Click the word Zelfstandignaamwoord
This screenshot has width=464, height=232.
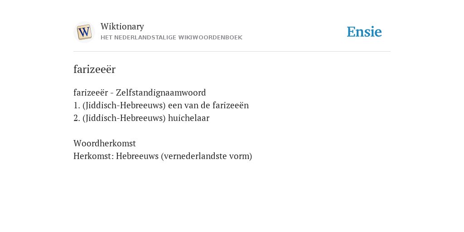pos(161,92)
